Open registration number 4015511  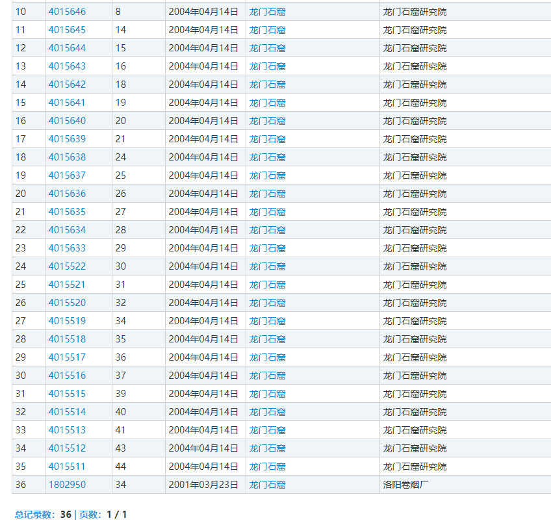pyautogui.click(x=67, y=467)
